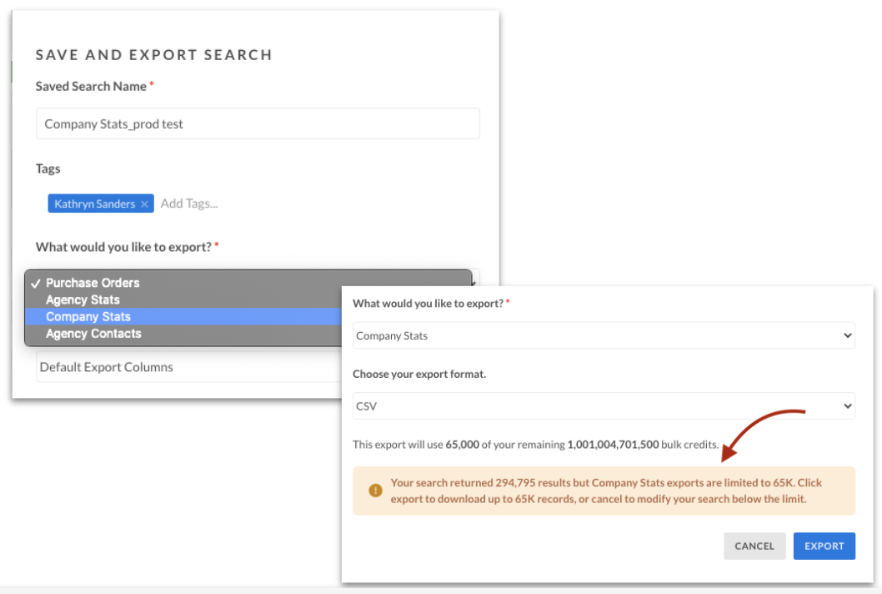
Task: Click the Tags label
Action: click(48, 169)
